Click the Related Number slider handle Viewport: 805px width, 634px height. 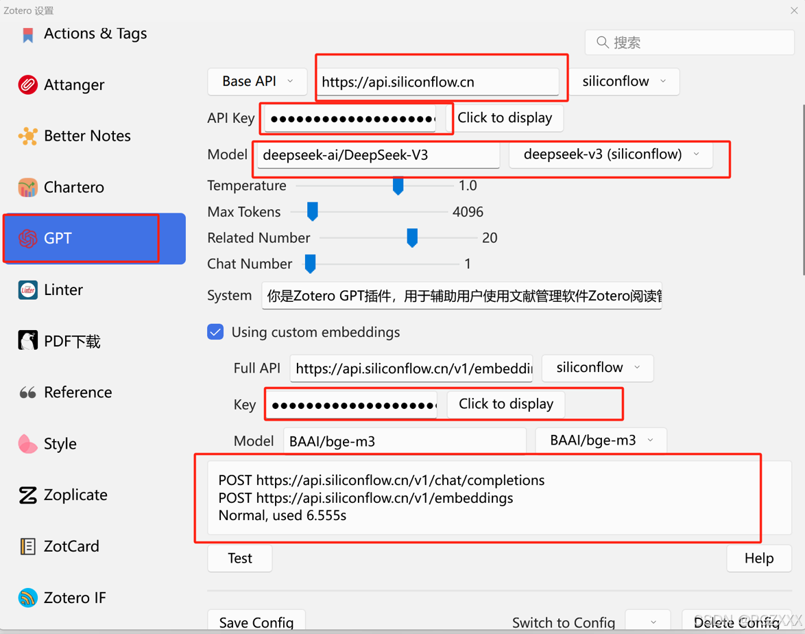point(412,238)
